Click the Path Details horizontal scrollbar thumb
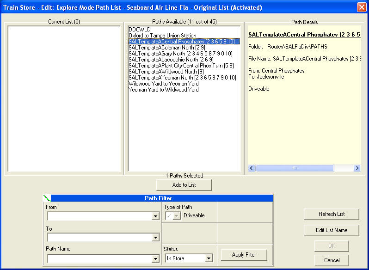The width and height of the screenshot is (369, 270). point(295,168)
